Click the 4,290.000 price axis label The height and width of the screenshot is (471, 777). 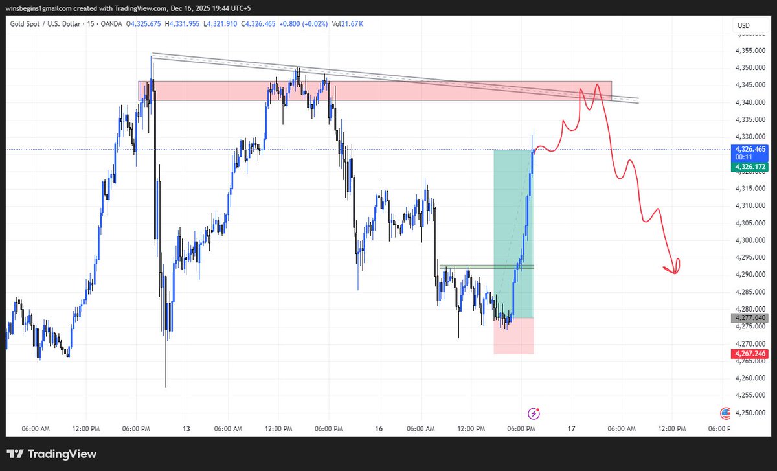751,275
